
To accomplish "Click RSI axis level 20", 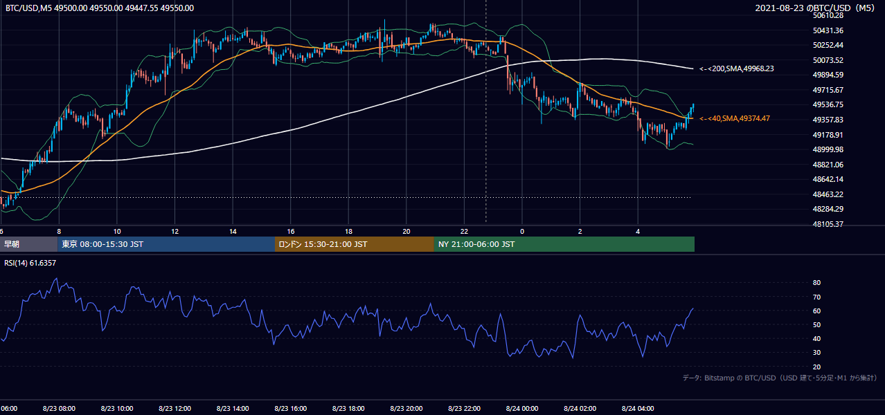I will pos(816,367).
